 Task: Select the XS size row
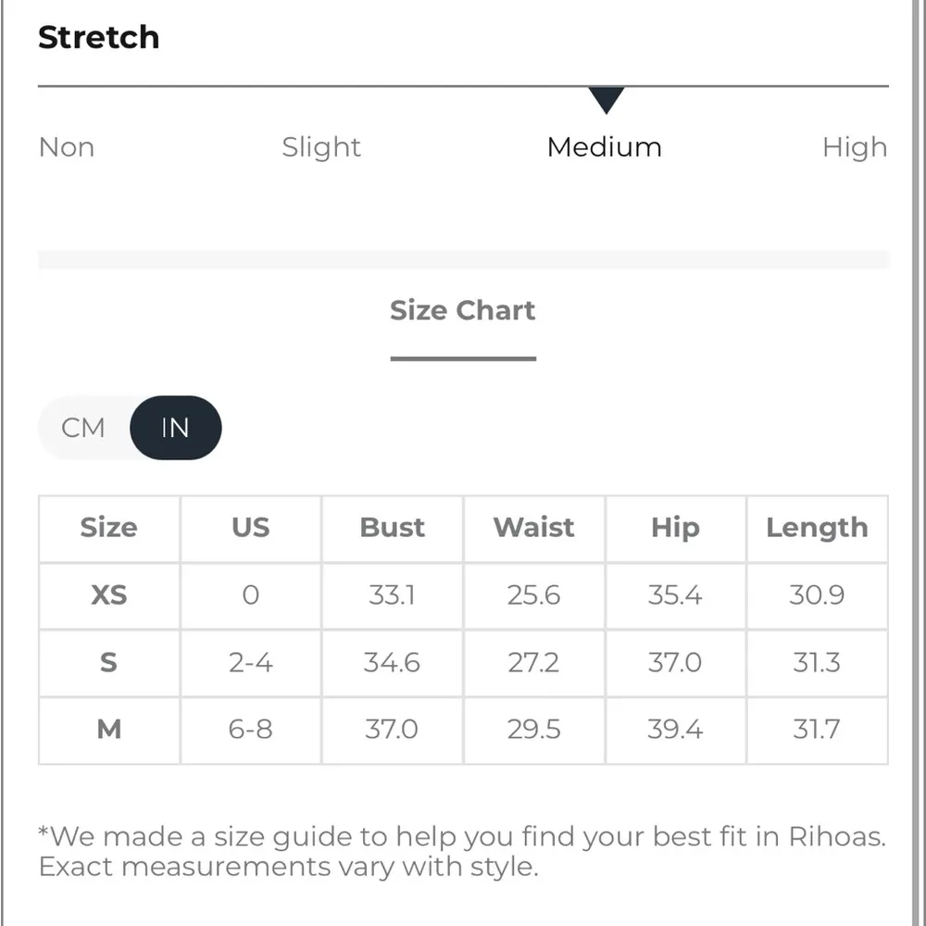point(108,596)
